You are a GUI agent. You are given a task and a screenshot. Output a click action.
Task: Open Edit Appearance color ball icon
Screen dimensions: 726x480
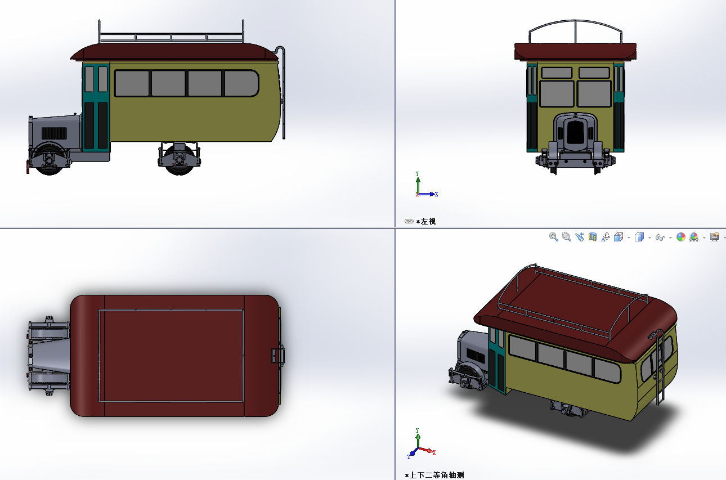tap(681, 237)
